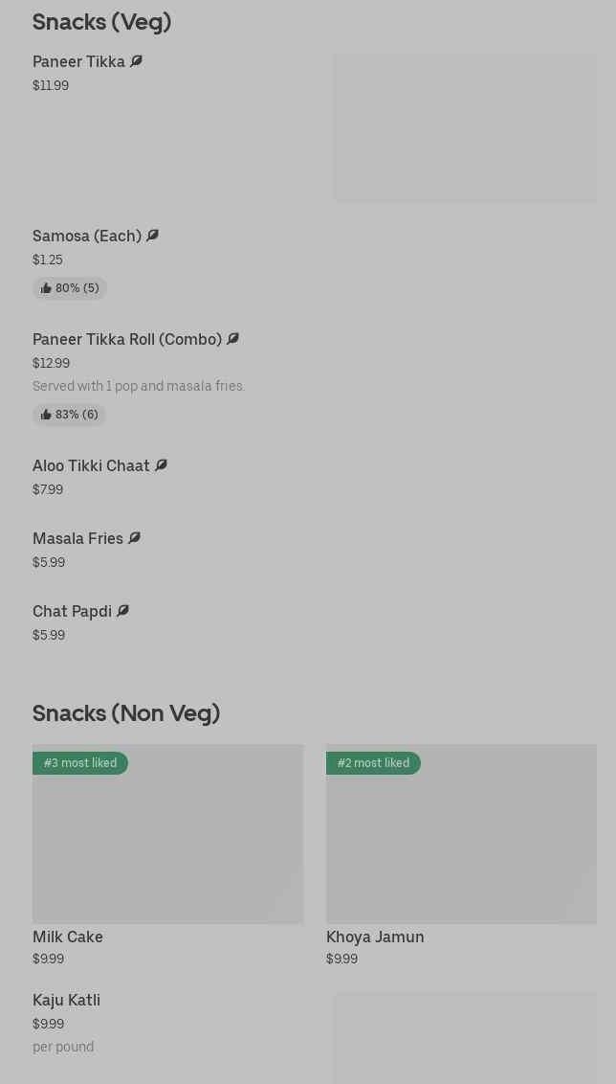
Task: Click the leaf icon beside Masala Fries
Action: point(134,538)
